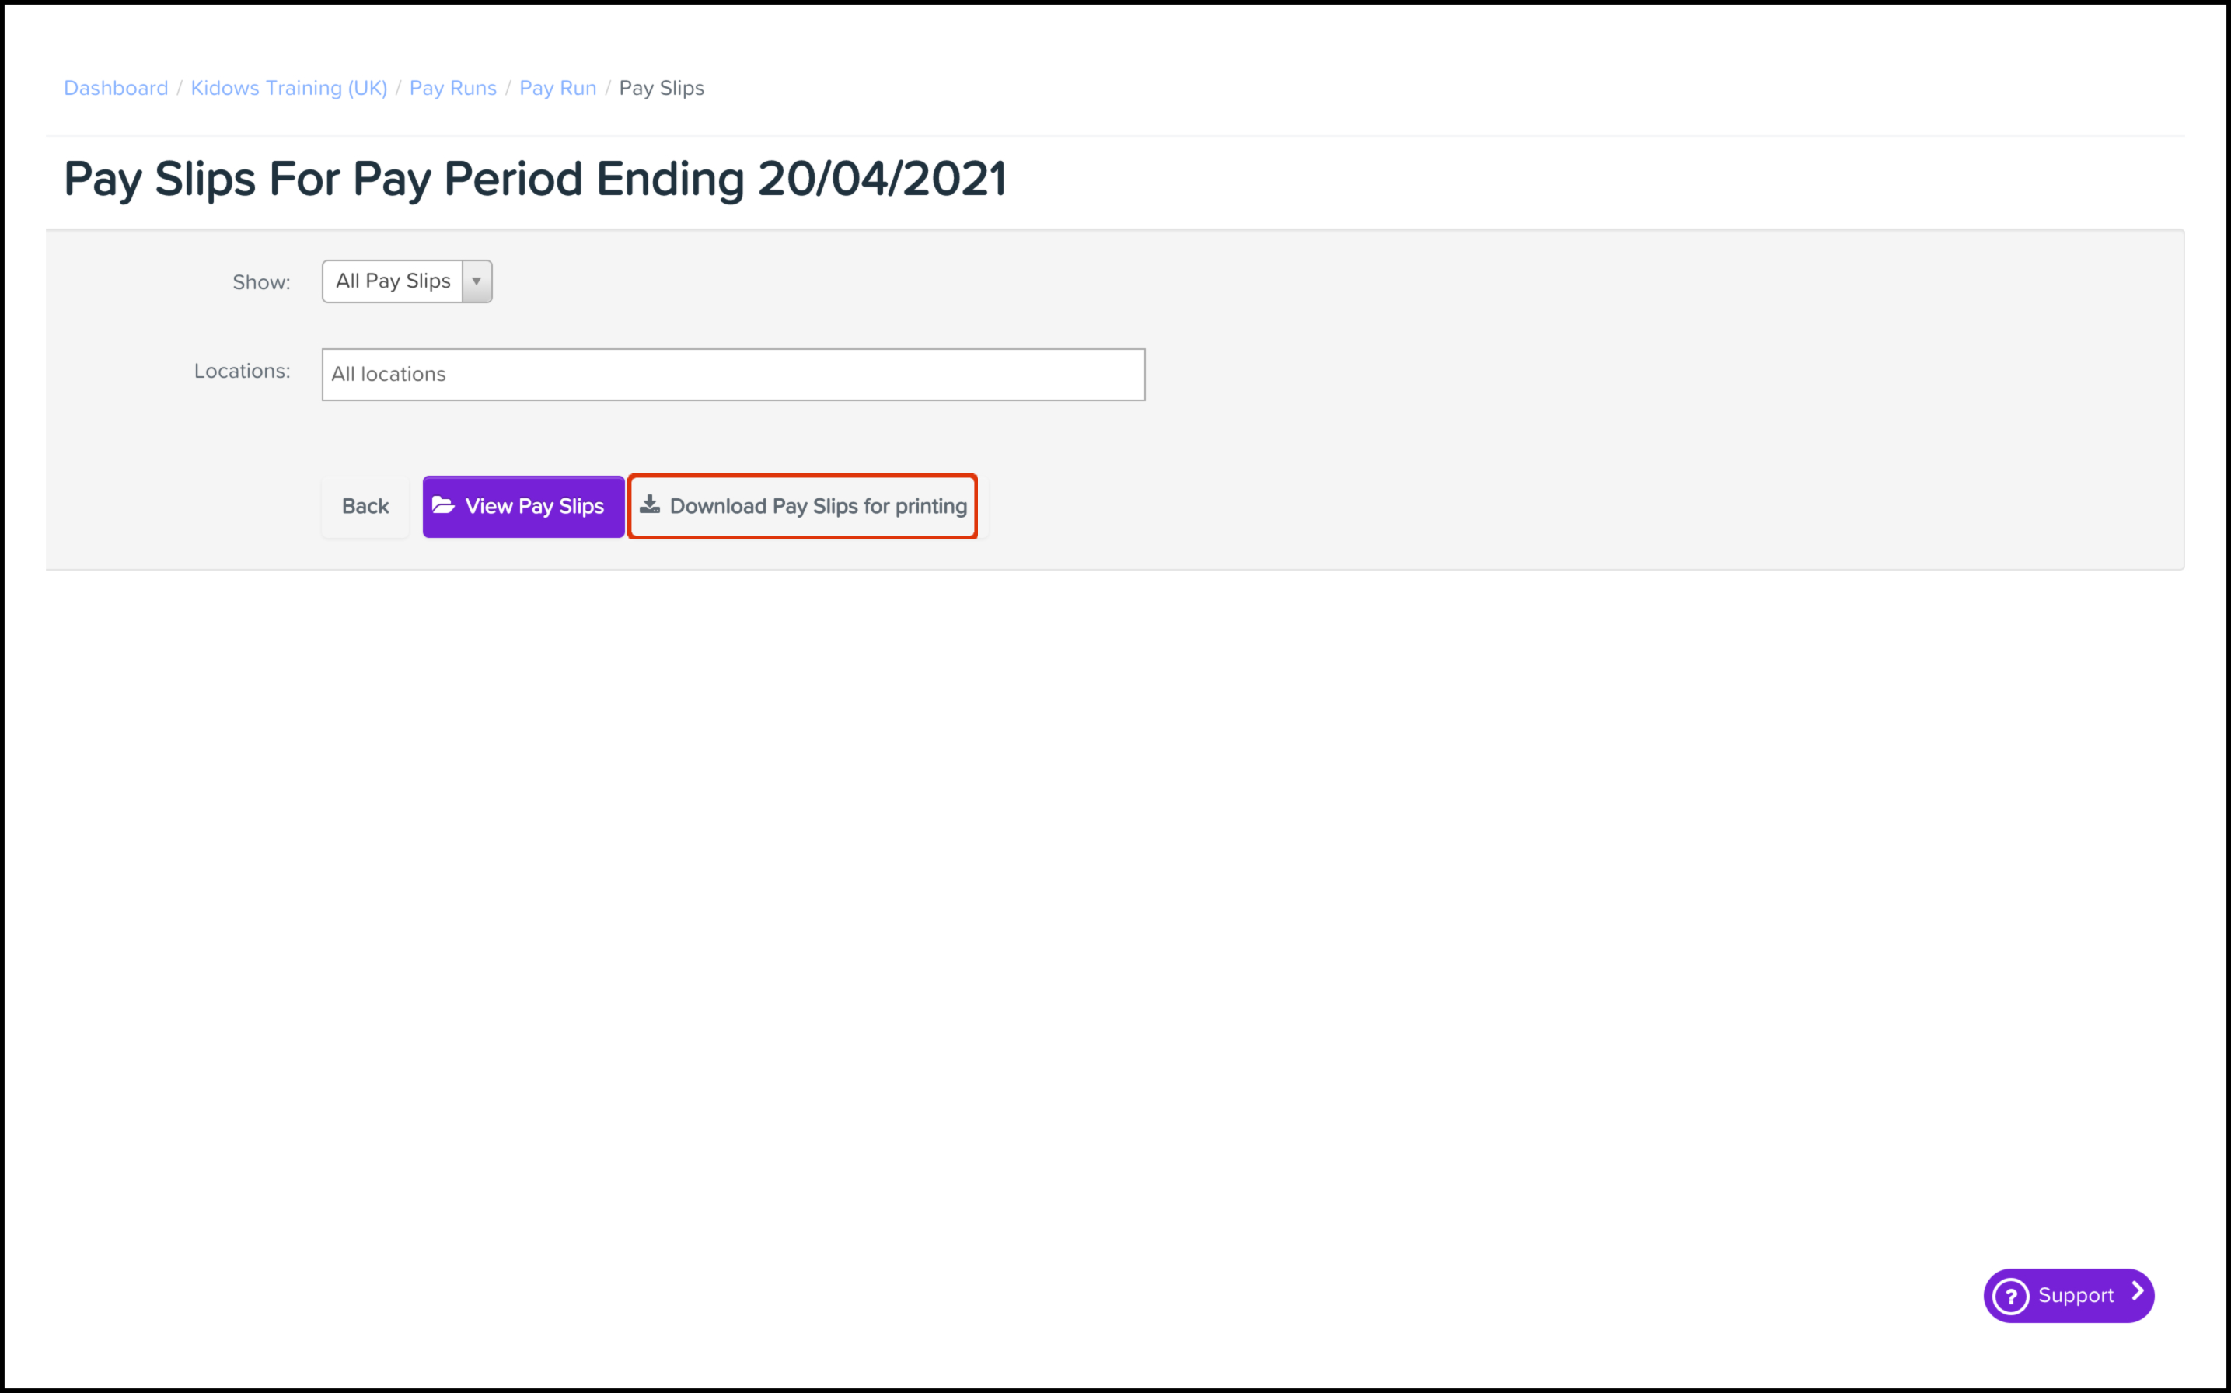The height and width of the screenshot is (1393, 2231).
Task: Go to Dashboard via breadcrumb
Action: [x=116, y=89]
